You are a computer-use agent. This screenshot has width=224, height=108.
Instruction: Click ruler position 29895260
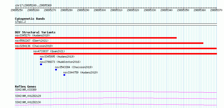[33, 10]
